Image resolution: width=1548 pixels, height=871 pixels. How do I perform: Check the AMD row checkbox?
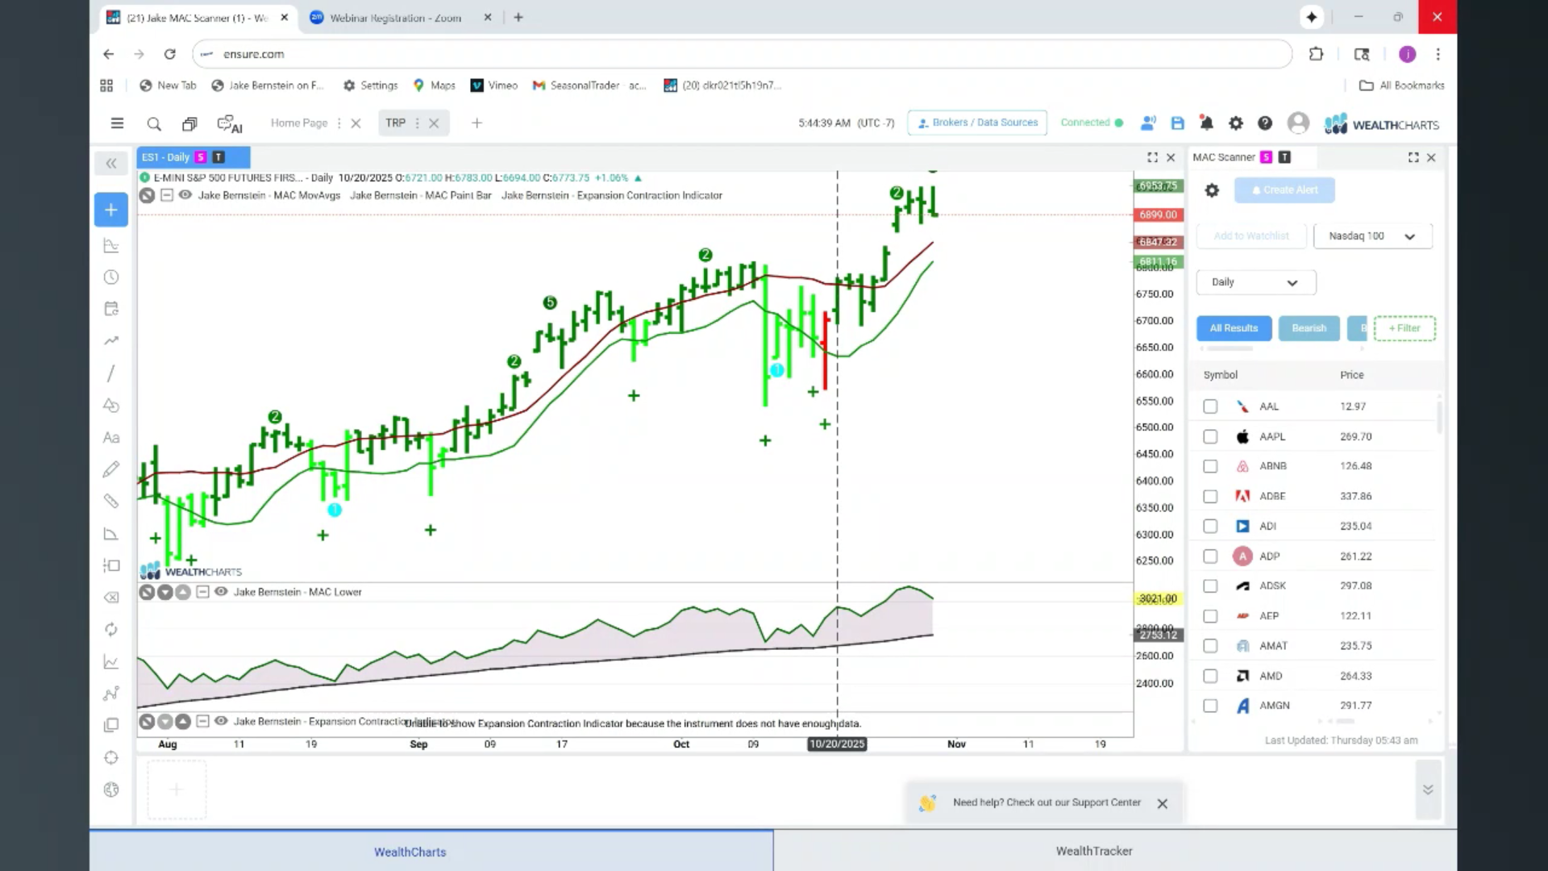click(1210, 676)
